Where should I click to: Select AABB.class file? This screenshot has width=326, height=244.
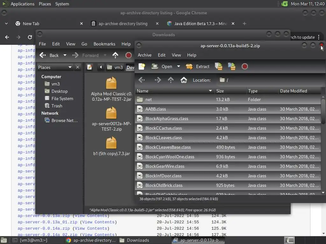tap(228, 109)
